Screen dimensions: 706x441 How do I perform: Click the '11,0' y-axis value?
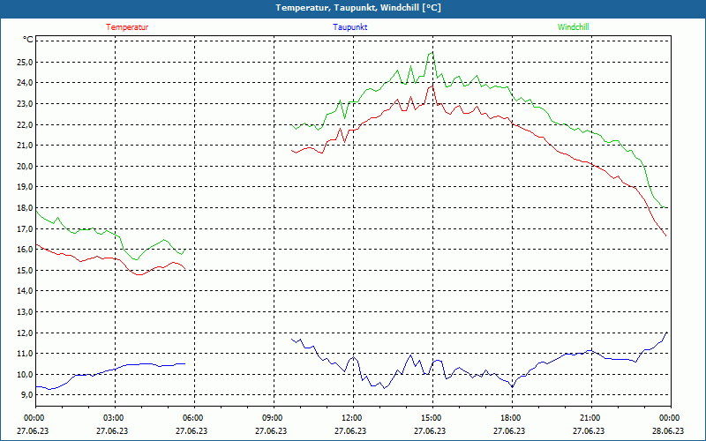[x=25, y=354]
